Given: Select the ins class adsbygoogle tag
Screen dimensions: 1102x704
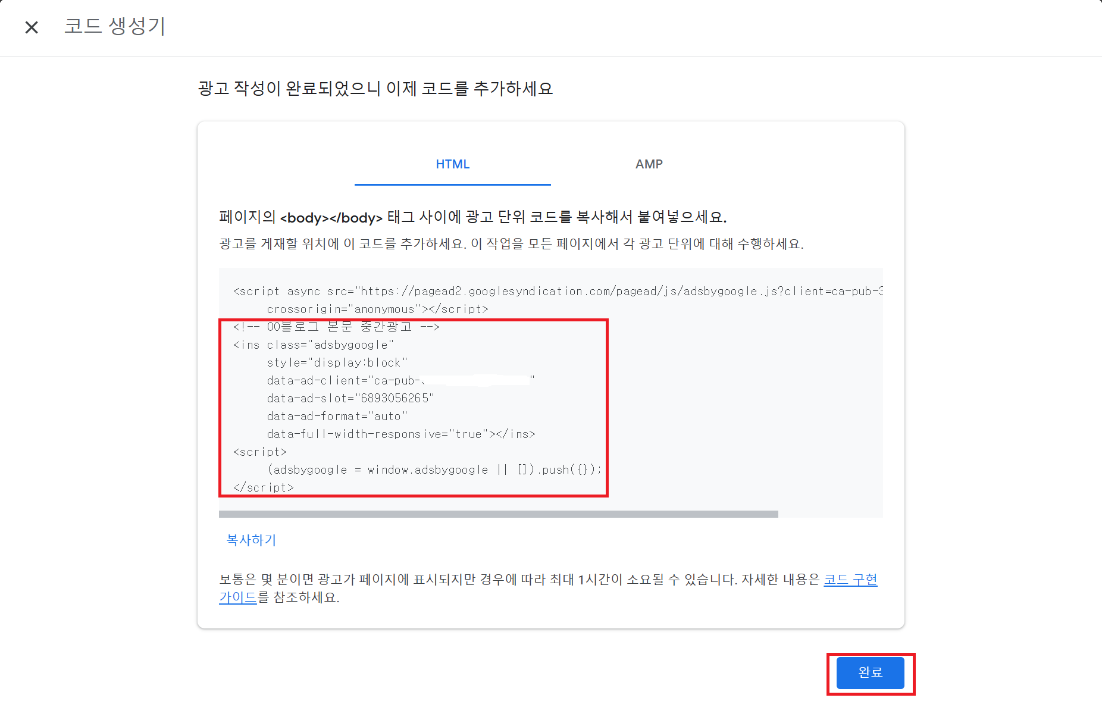Looking at the screenshot, I should (312, 344).
